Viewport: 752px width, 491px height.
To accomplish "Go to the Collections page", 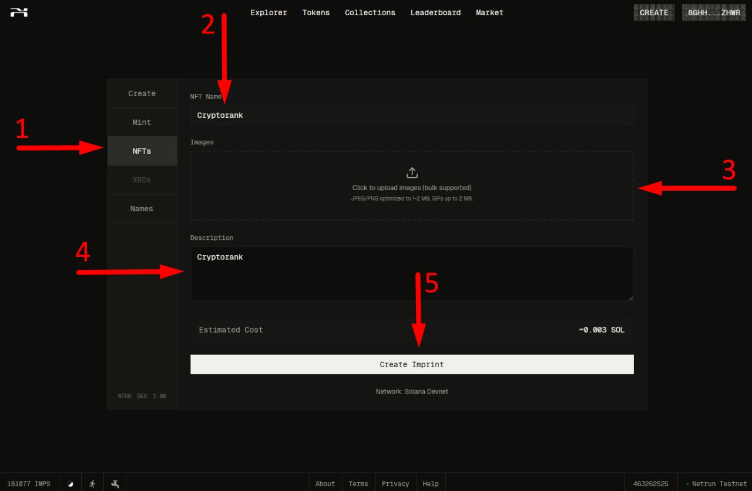I will click(x=370, y=12).
